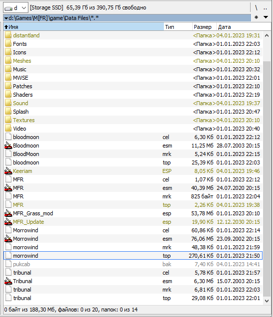The width and height of the screenshot is (273, 317).
Task: Sort by the Имя column header
Action: click(x=84, y=27)
